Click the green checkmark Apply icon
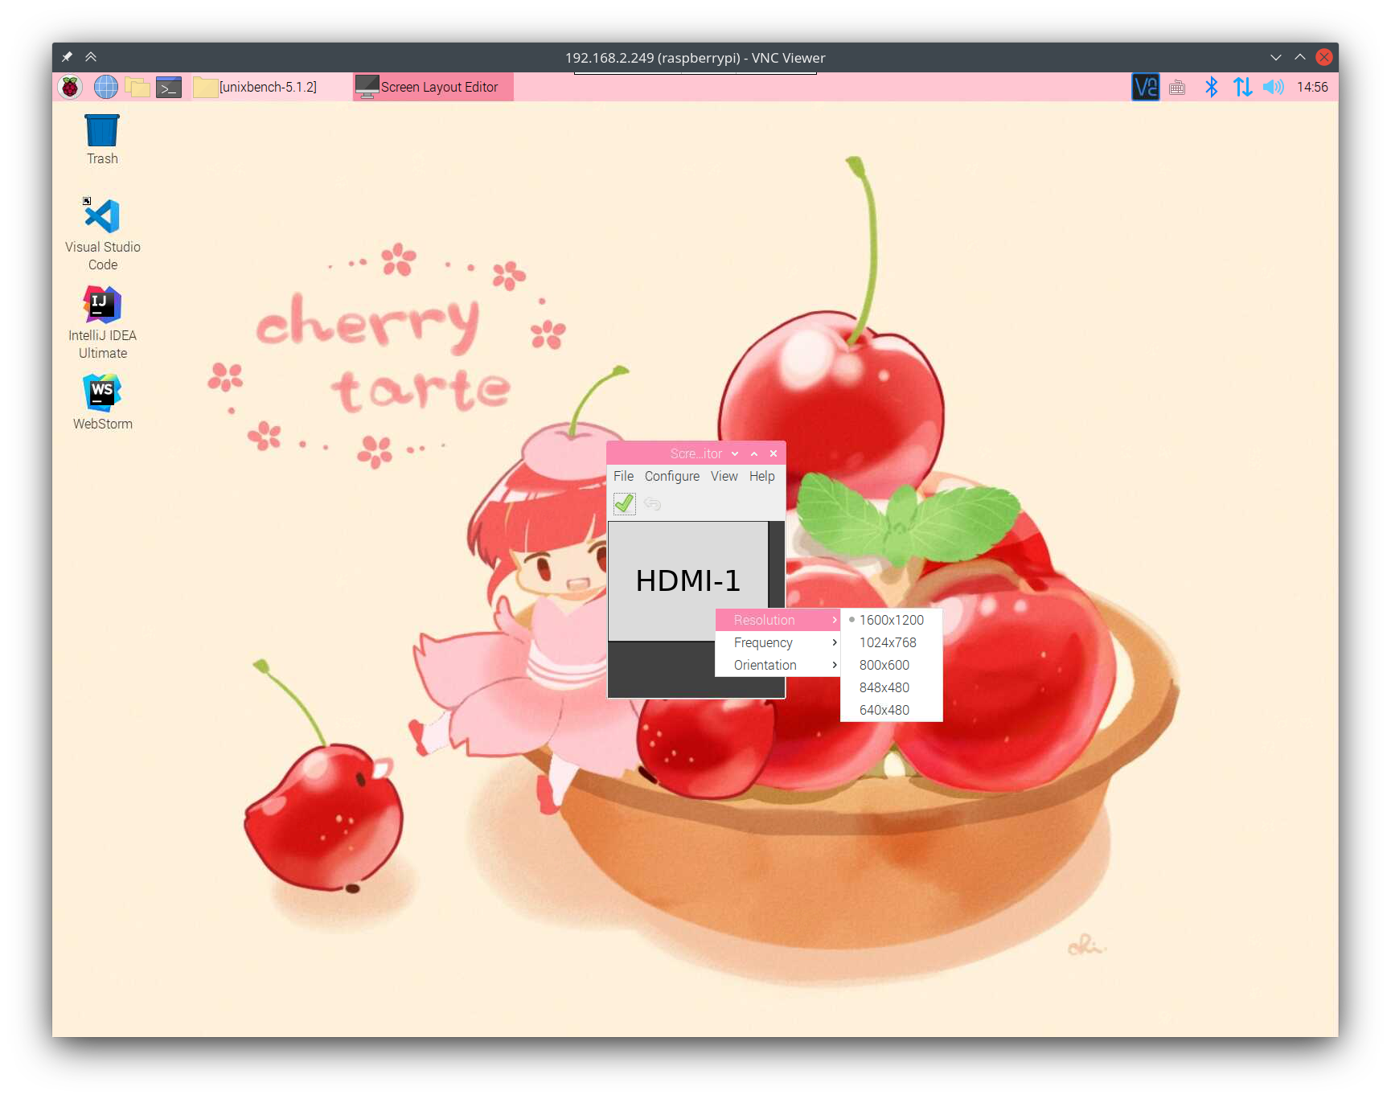The height and width of the screenshot is (1099, 1391). (624, 504)
